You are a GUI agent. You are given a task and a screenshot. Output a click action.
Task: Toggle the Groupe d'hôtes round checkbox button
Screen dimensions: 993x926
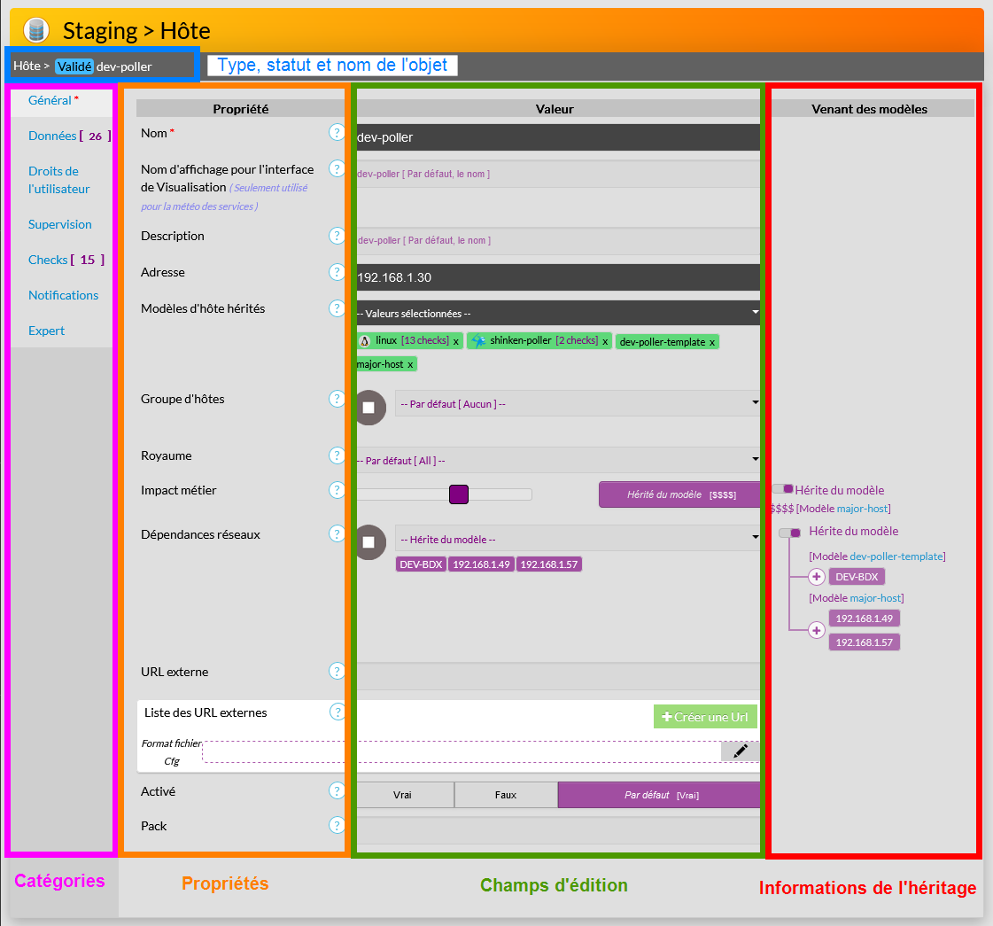(368, 407)
